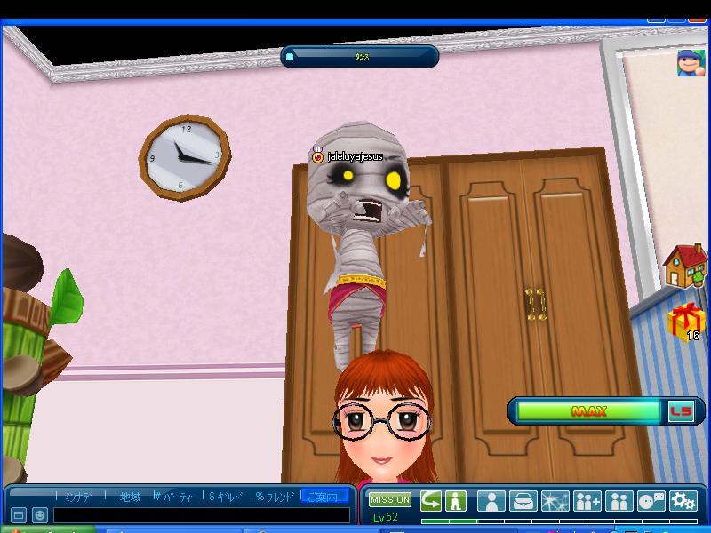Switch to the フレンド chat tab
Image resolution: width=711 pixels, height=533 pixels.
pyautogui.click(x=276, y=497)
